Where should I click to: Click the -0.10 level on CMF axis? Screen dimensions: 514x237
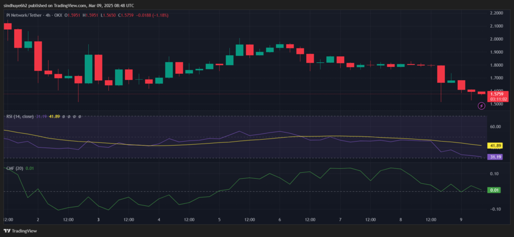click(495, 209)
